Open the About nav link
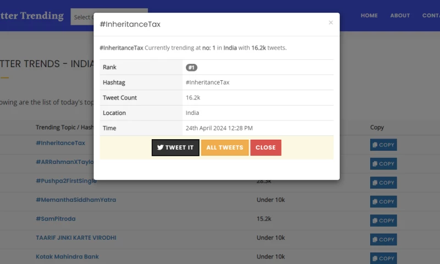This screenshot has height=264, width=440. coord(400,15)
